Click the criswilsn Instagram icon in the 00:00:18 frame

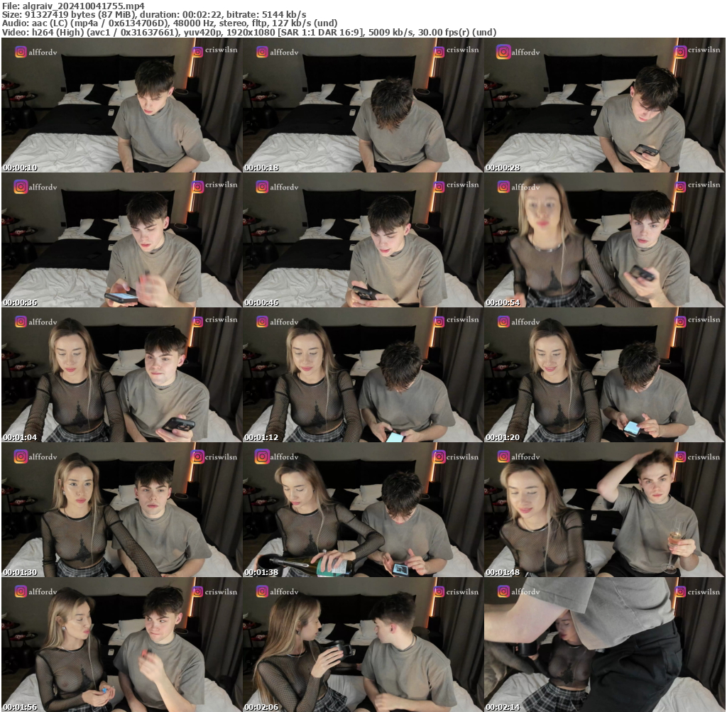pyautogui.click(x=439, y=51)
